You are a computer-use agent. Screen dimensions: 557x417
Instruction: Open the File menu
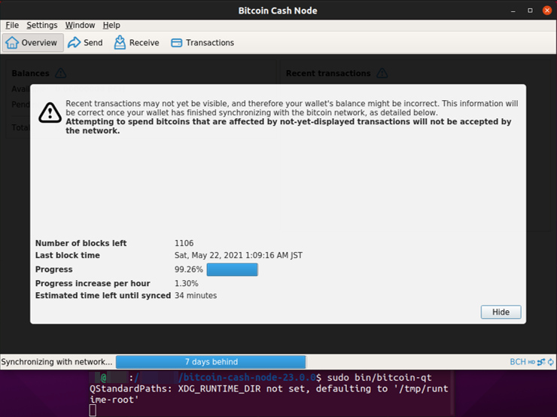click(x=12, y=25)
